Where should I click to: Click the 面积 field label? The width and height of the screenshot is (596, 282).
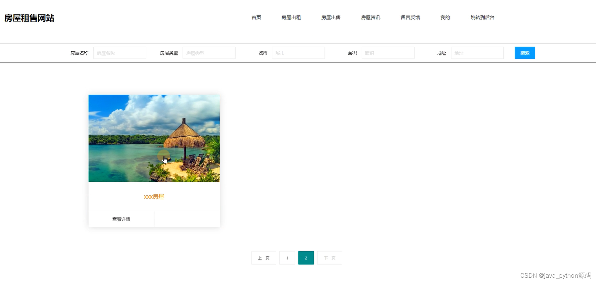coord(352,53)
